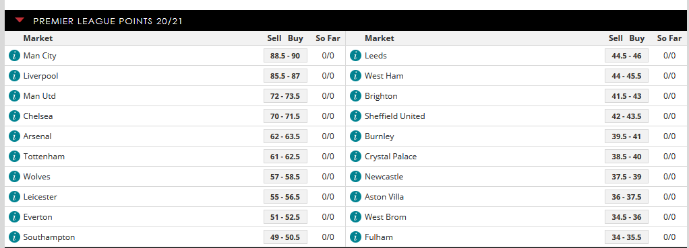Choose the West Ham 44 - 45.5 price
The image size is (689, 248).
point(626,76)
